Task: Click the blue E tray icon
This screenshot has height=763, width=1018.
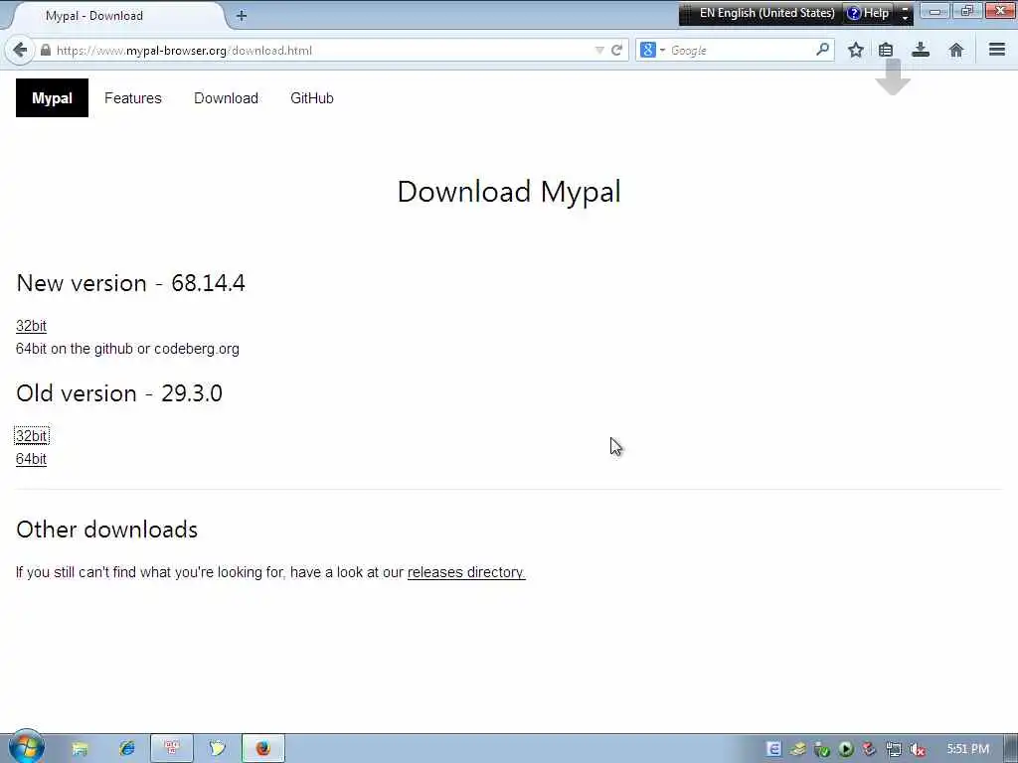Action: (x=773, y=749)
